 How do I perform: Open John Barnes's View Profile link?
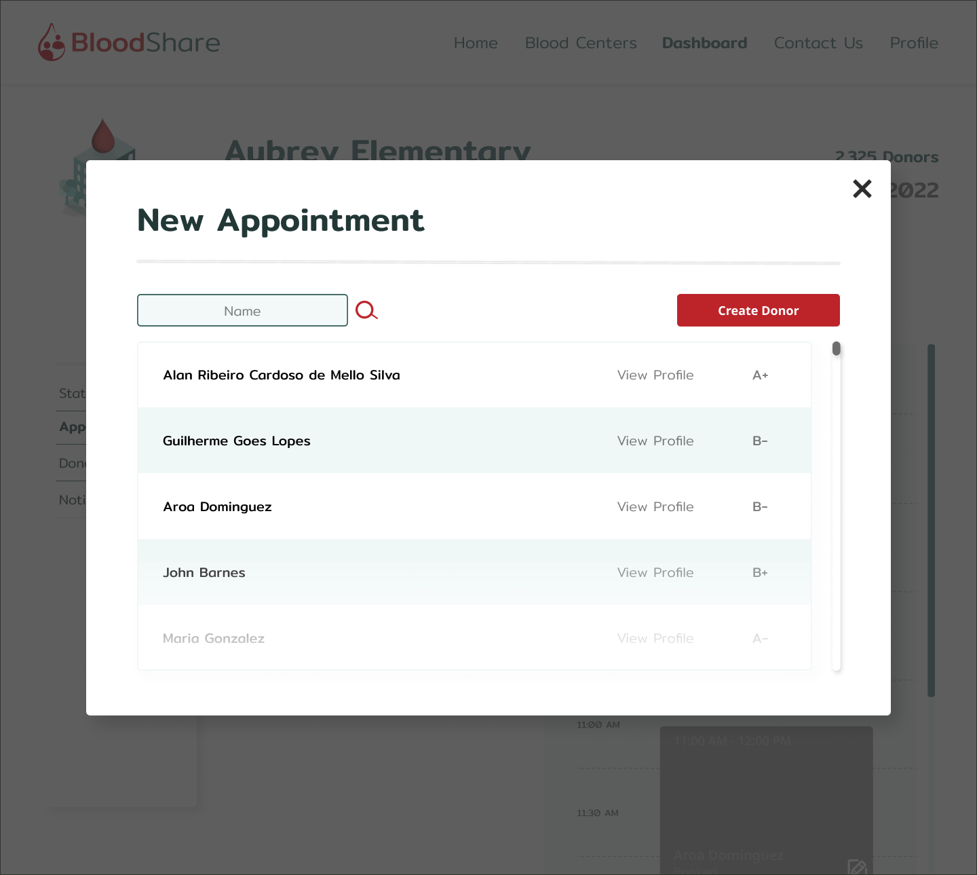click(x=655, y=572)
